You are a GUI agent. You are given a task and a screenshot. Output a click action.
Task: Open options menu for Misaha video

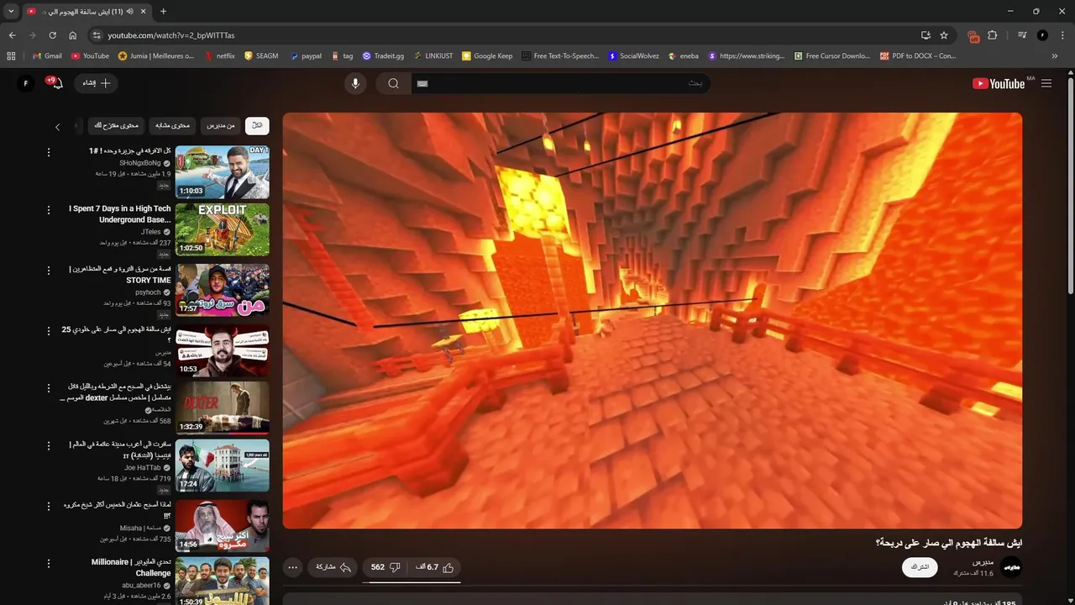(49, 505)
